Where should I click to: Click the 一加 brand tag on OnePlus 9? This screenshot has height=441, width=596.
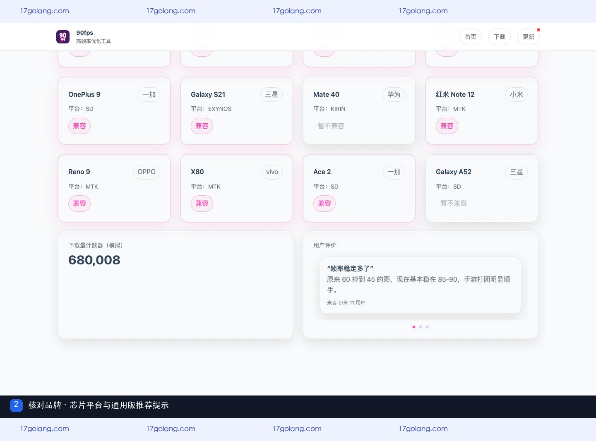pos(149,94)
